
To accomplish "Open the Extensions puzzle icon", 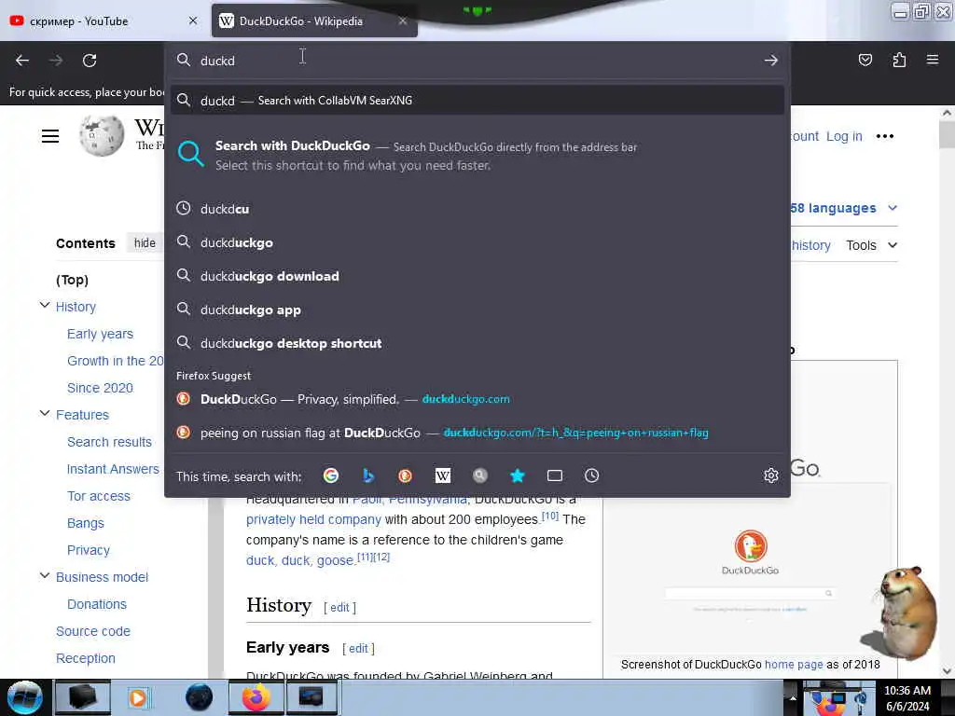I will [899, 60].
